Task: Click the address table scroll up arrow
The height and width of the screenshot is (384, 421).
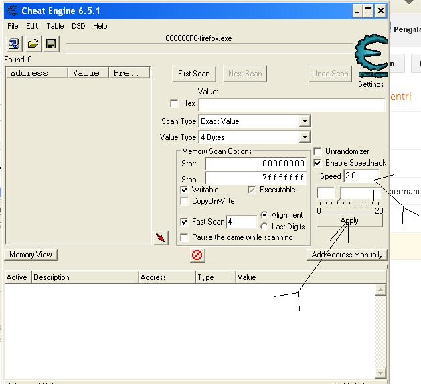Action: click(x=380, y=290)
